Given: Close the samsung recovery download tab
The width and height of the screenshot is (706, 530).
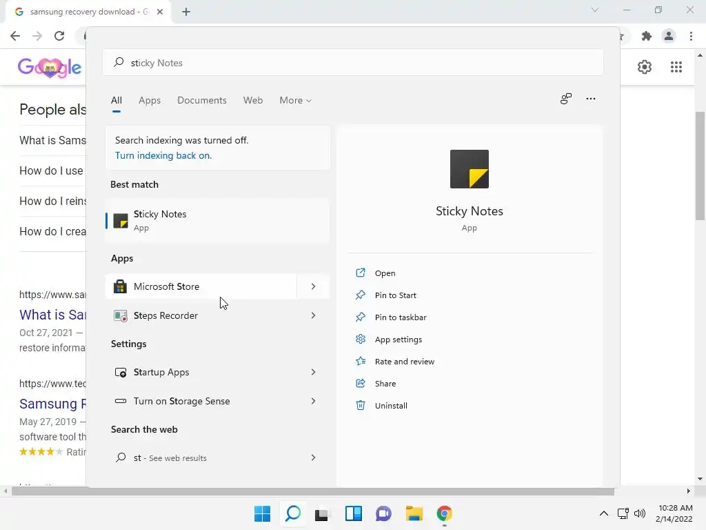Looking at the screenshot, I should coord(160,12).
